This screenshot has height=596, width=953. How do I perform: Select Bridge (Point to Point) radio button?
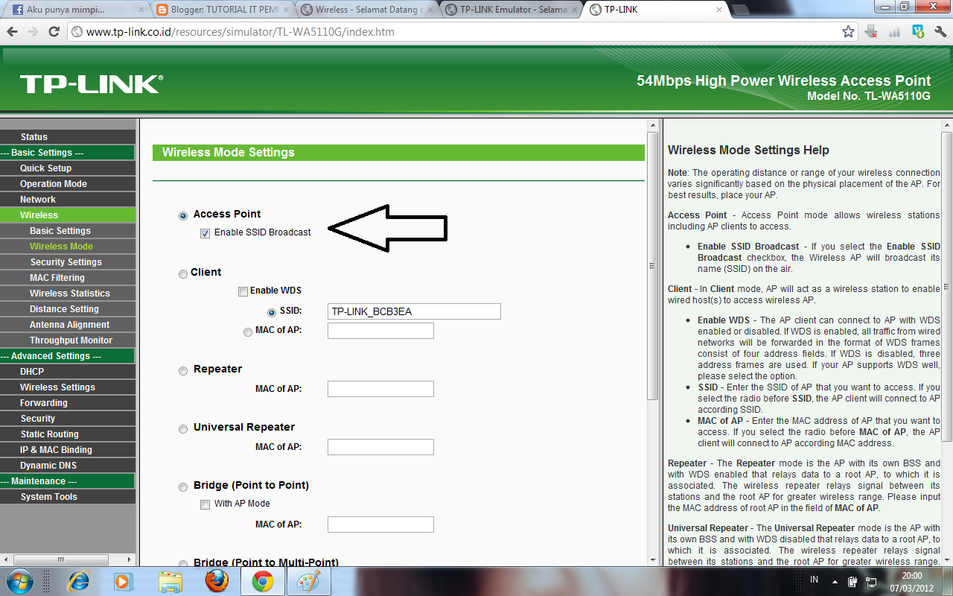(x=183, y=487)
